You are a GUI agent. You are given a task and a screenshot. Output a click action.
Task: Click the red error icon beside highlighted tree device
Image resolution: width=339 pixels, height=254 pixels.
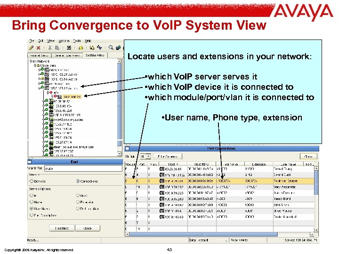pos(56,96)
